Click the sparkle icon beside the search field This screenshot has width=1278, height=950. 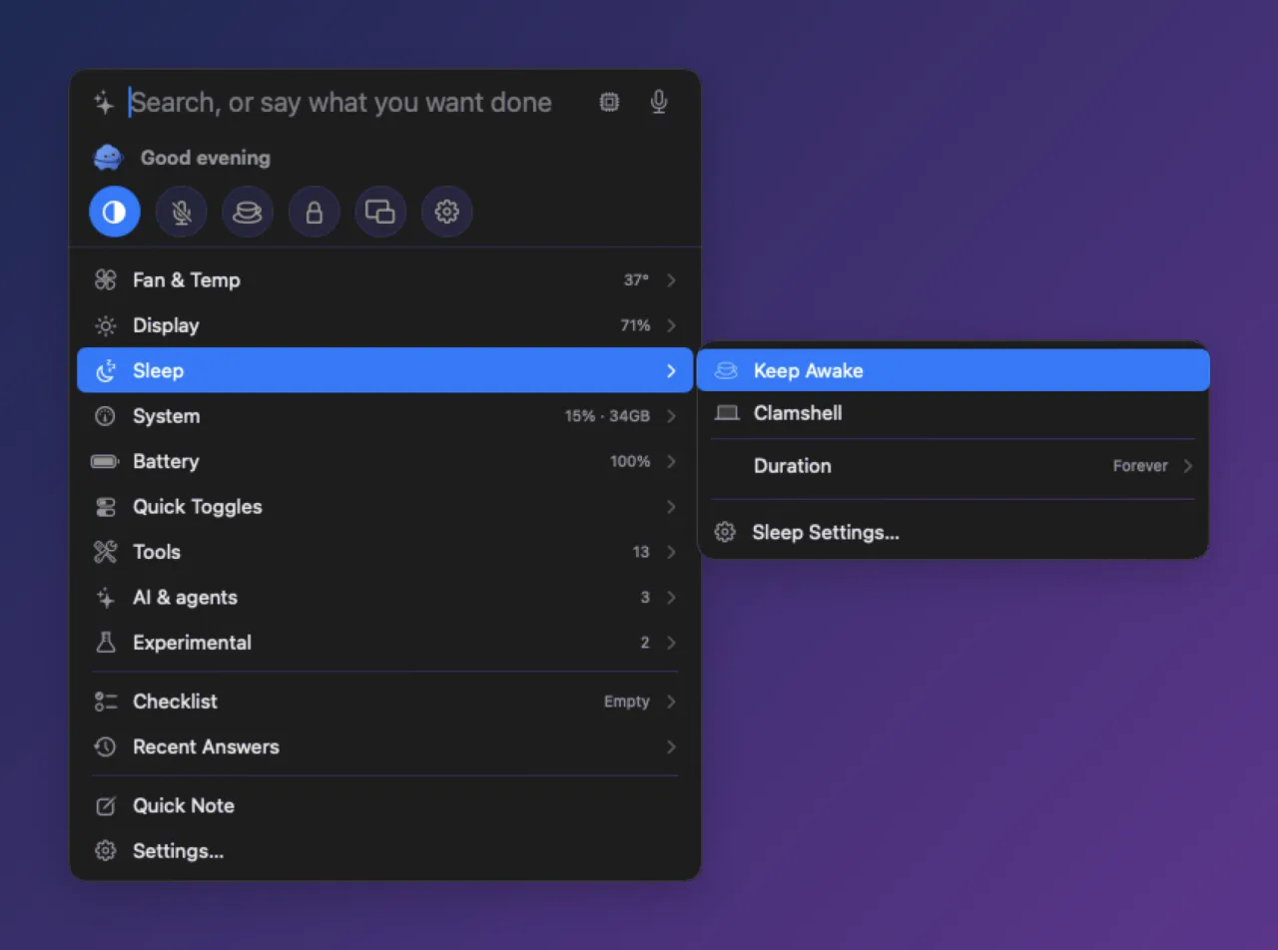[104, 103]
